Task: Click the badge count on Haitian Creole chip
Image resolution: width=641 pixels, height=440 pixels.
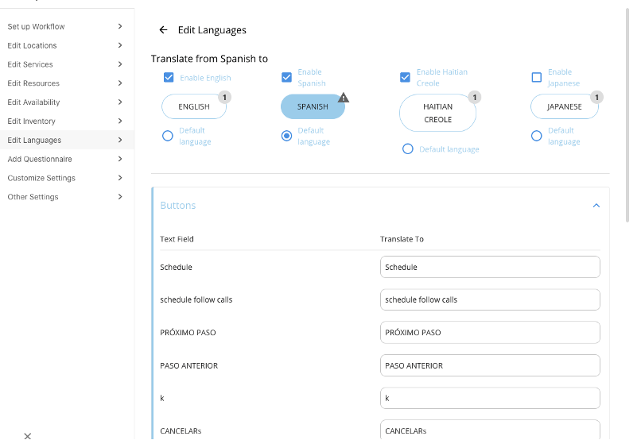Action: [x=475, y=97]
